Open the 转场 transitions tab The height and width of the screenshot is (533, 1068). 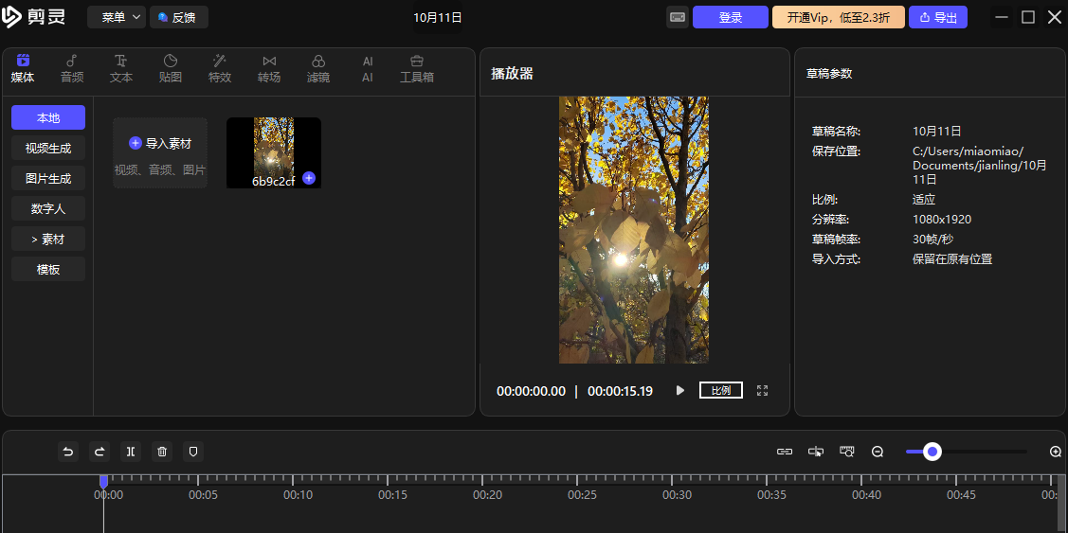click(x=269, y=68)
